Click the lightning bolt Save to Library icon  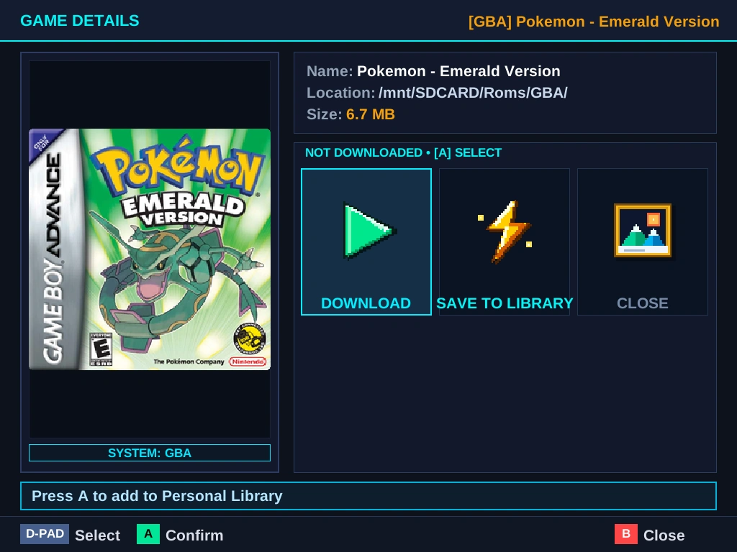point(505,231)
